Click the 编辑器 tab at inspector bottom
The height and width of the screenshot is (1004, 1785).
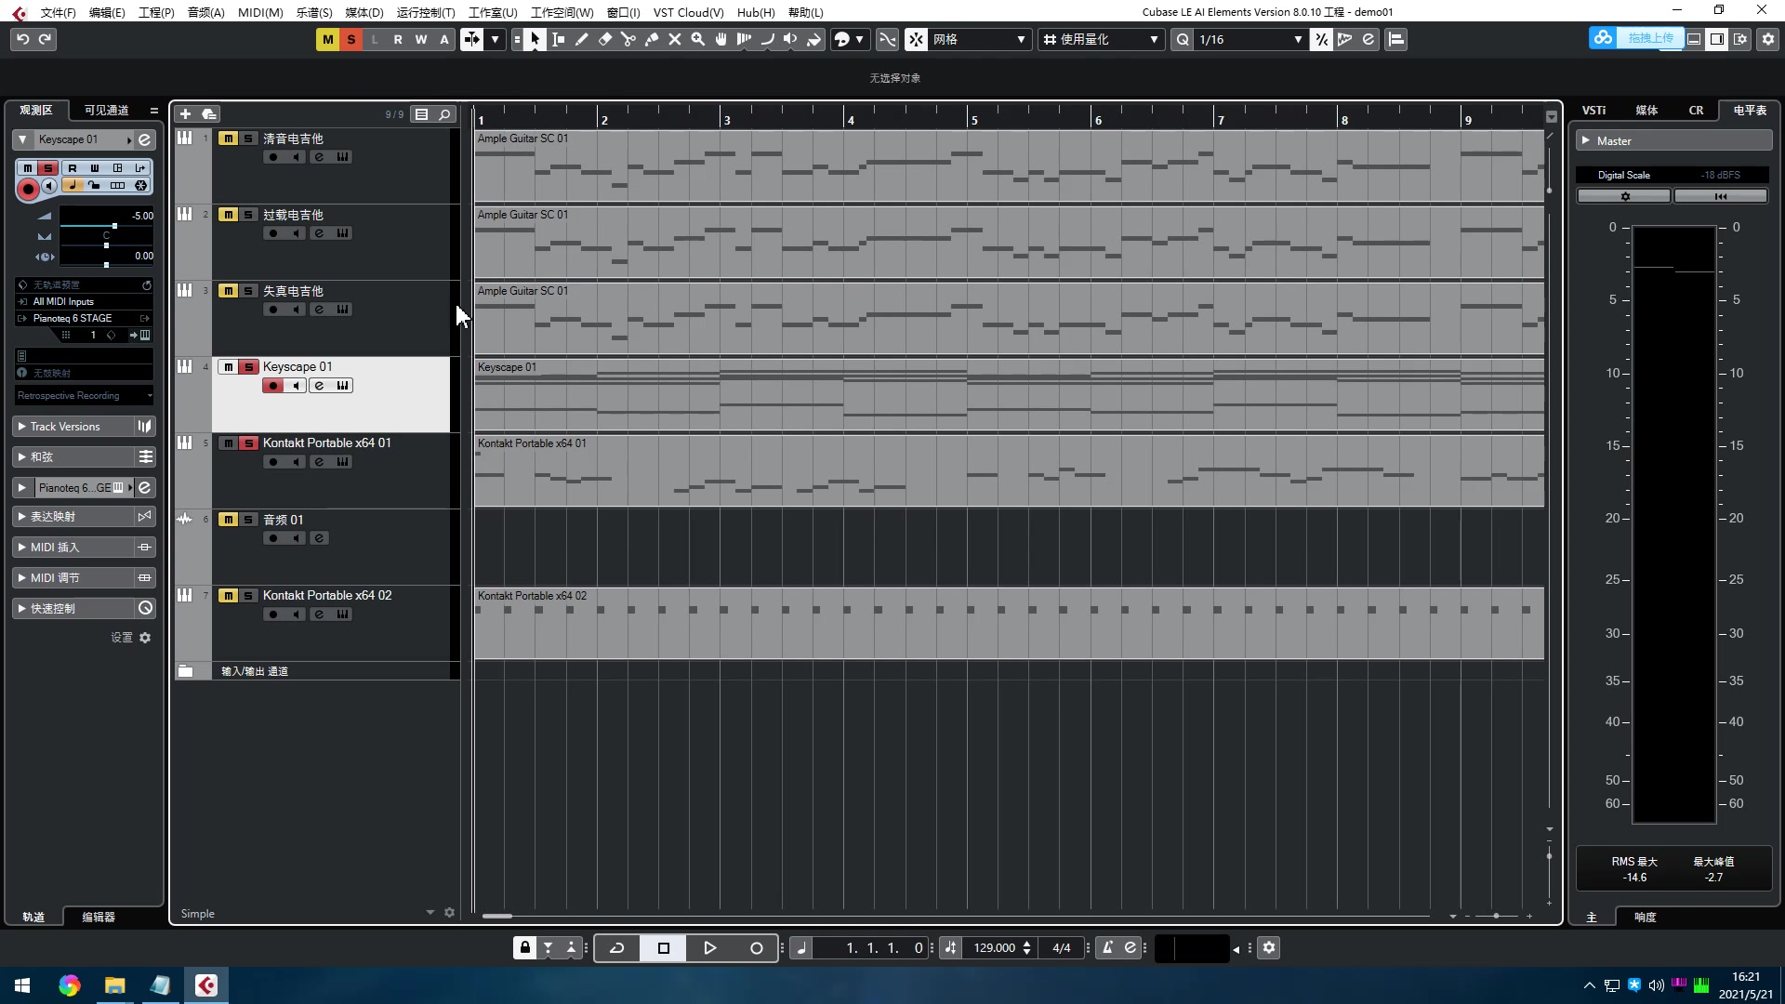click(x=99, y=917)
